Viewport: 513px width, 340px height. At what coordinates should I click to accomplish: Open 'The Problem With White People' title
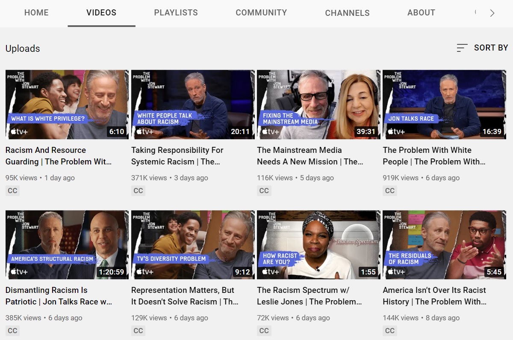click(x=434, y=156)
